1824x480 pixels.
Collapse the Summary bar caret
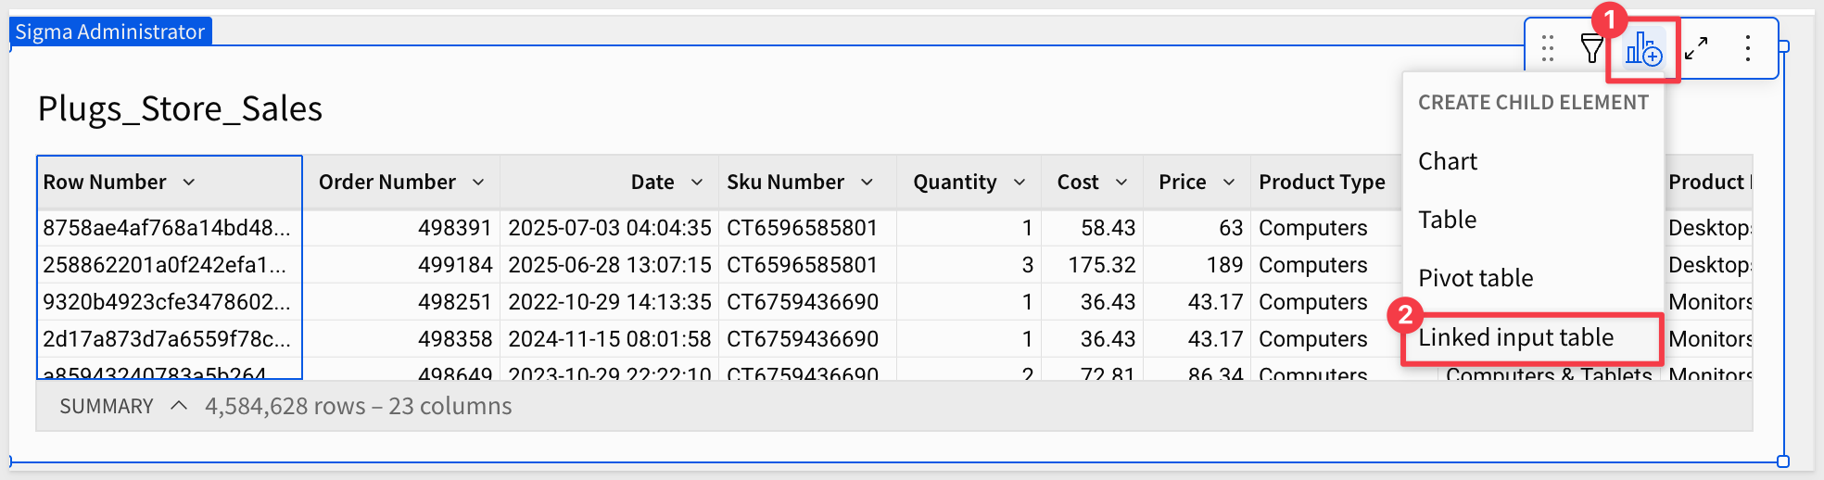coord(180,406)
